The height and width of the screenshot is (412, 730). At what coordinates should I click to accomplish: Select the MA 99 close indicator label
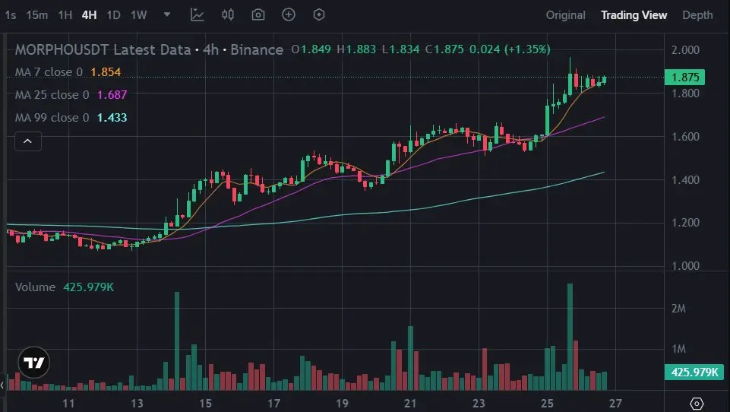coord(52,118)
